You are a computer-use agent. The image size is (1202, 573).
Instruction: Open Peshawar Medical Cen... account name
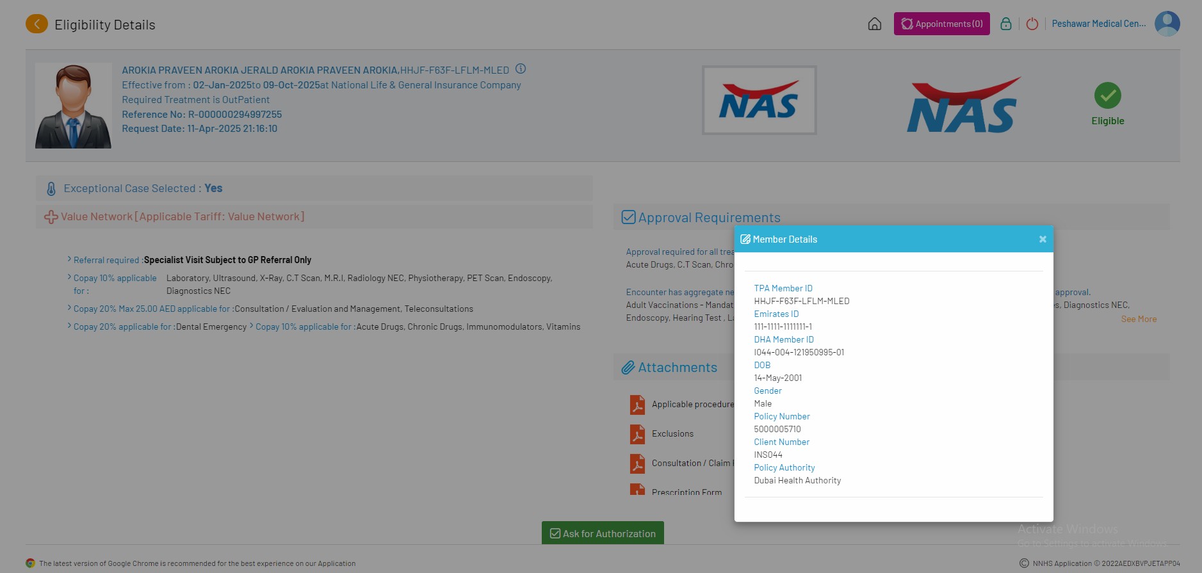point(1099,24)
